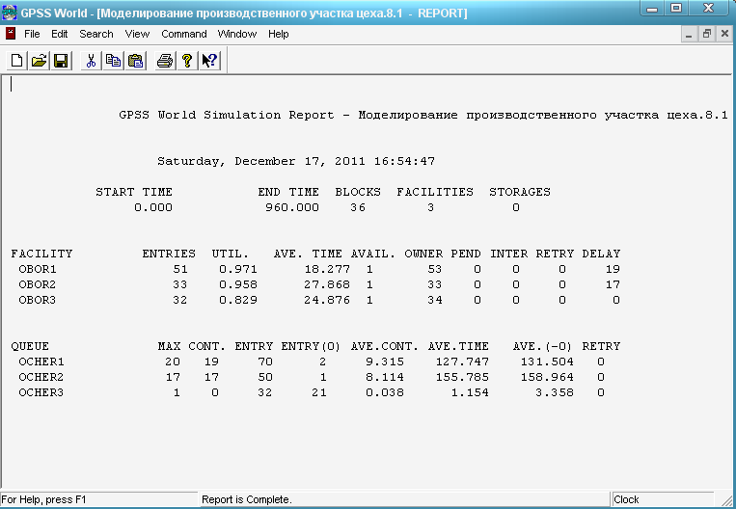This screenshot has width=736, height=509.
Task: Open the Command menu
Action: pos(184,34)
